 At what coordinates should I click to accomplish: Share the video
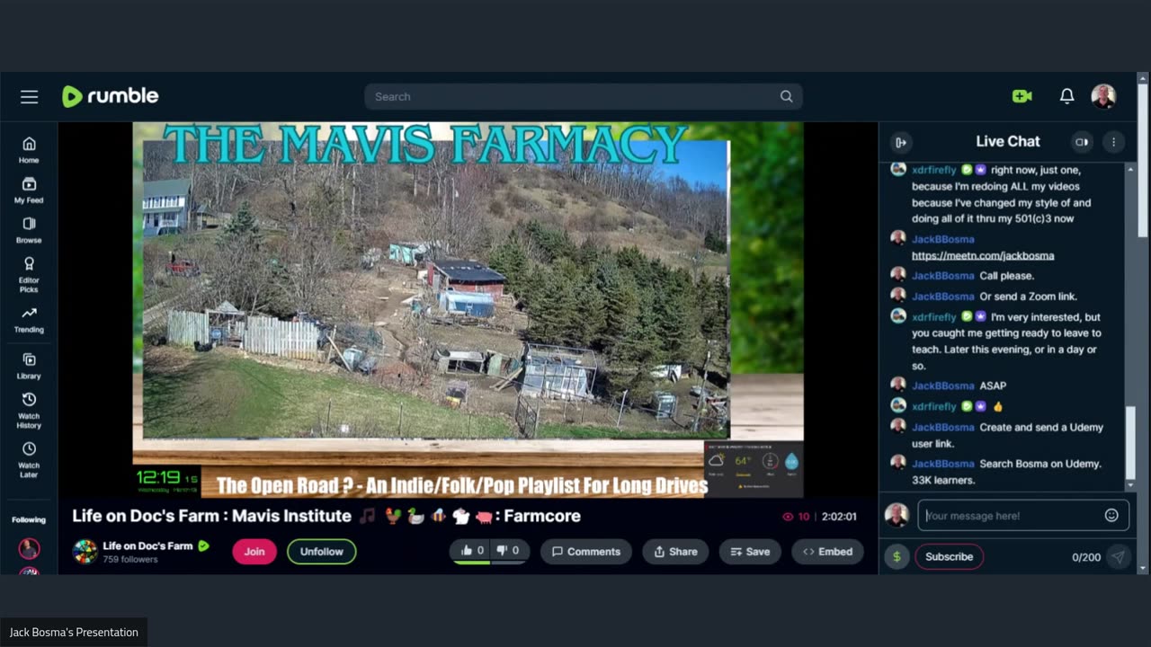(675, 552)
